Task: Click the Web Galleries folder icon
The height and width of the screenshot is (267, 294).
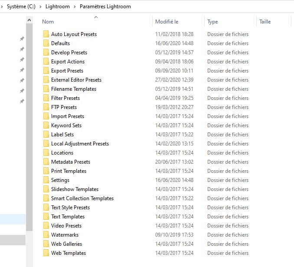Action: [x=46, y=244]
